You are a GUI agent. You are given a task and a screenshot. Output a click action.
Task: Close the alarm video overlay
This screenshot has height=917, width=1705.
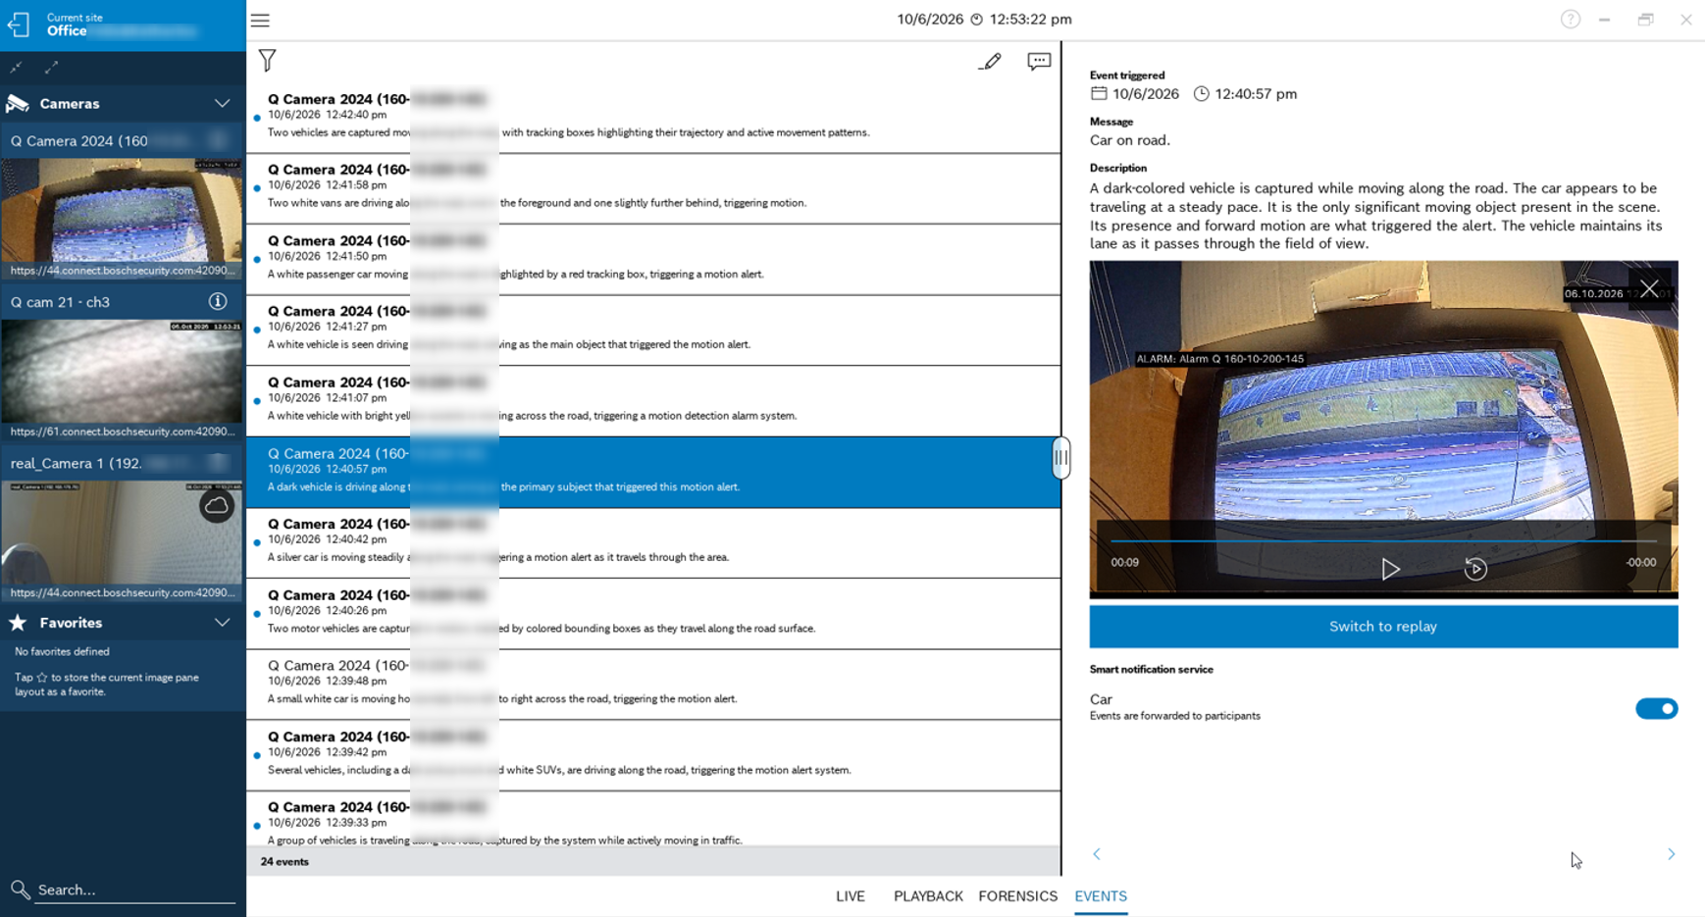[x=1649, y=289]
